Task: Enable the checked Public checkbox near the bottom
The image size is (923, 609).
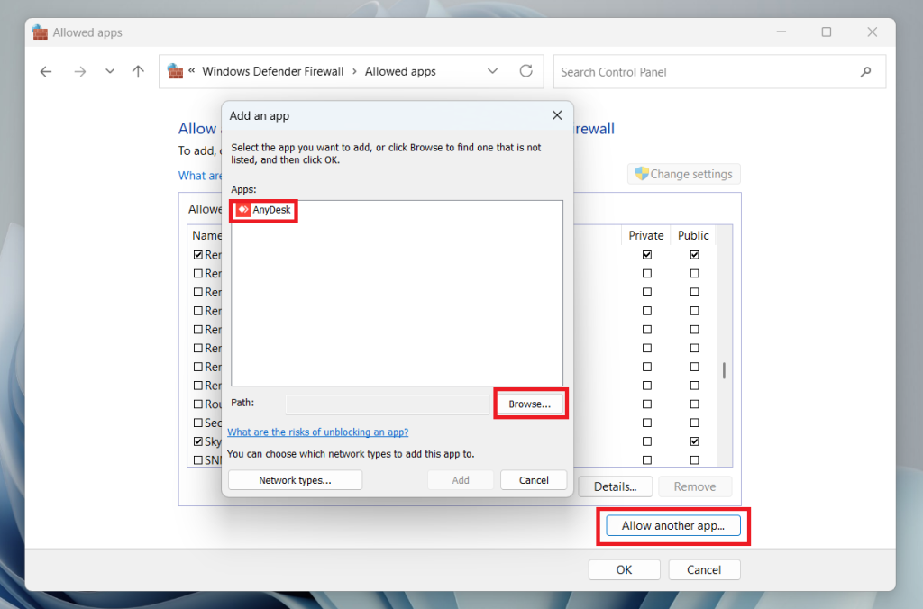Action: 694,441
